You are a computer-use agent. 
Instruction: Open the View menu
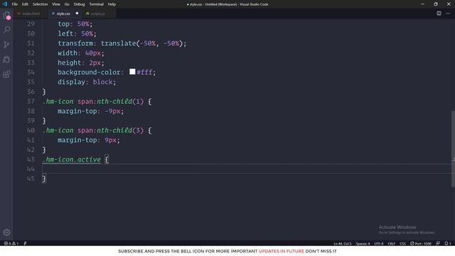pos(56,4)
